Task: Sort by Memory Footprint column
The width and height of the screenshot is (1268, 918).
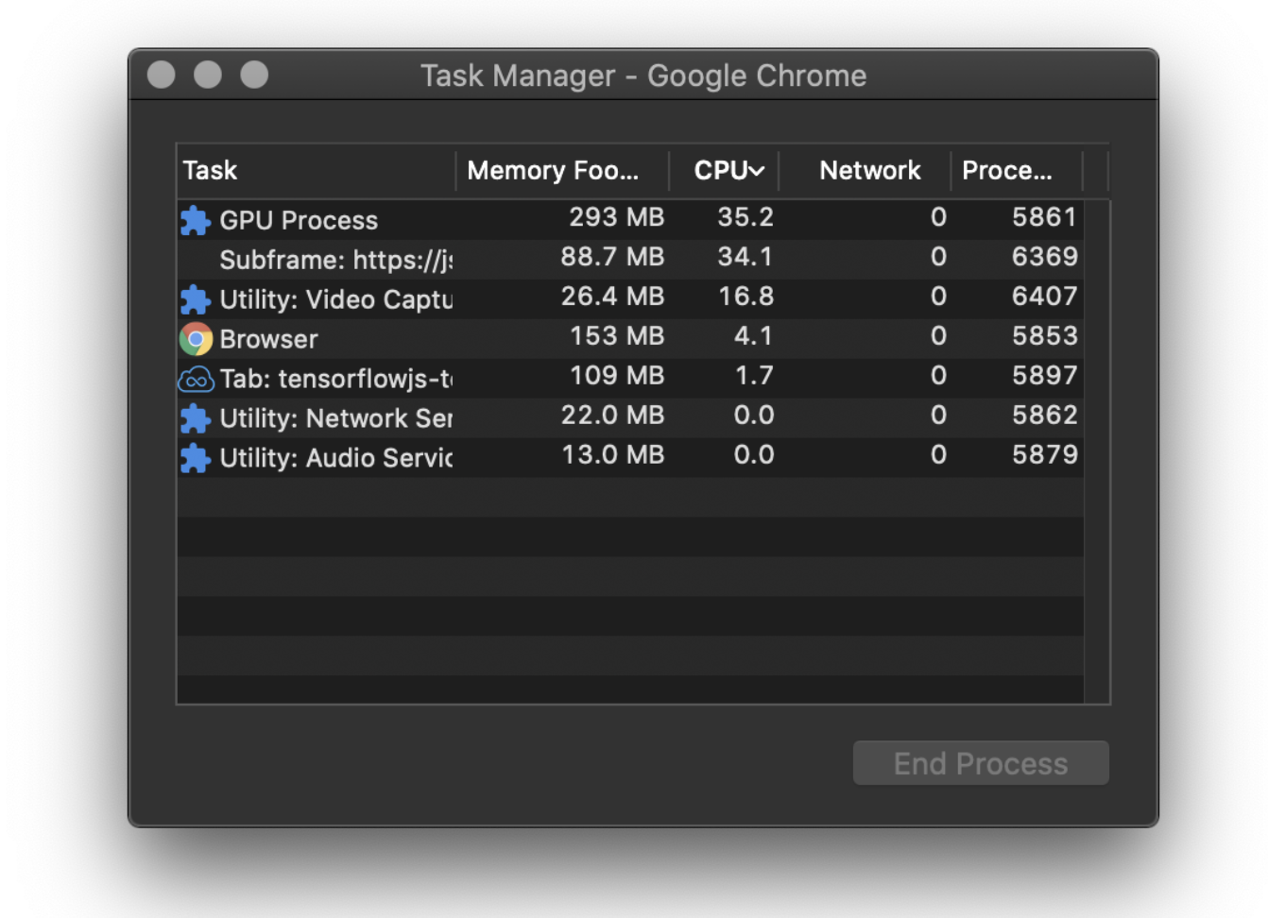Action: (x=553, y=171)
